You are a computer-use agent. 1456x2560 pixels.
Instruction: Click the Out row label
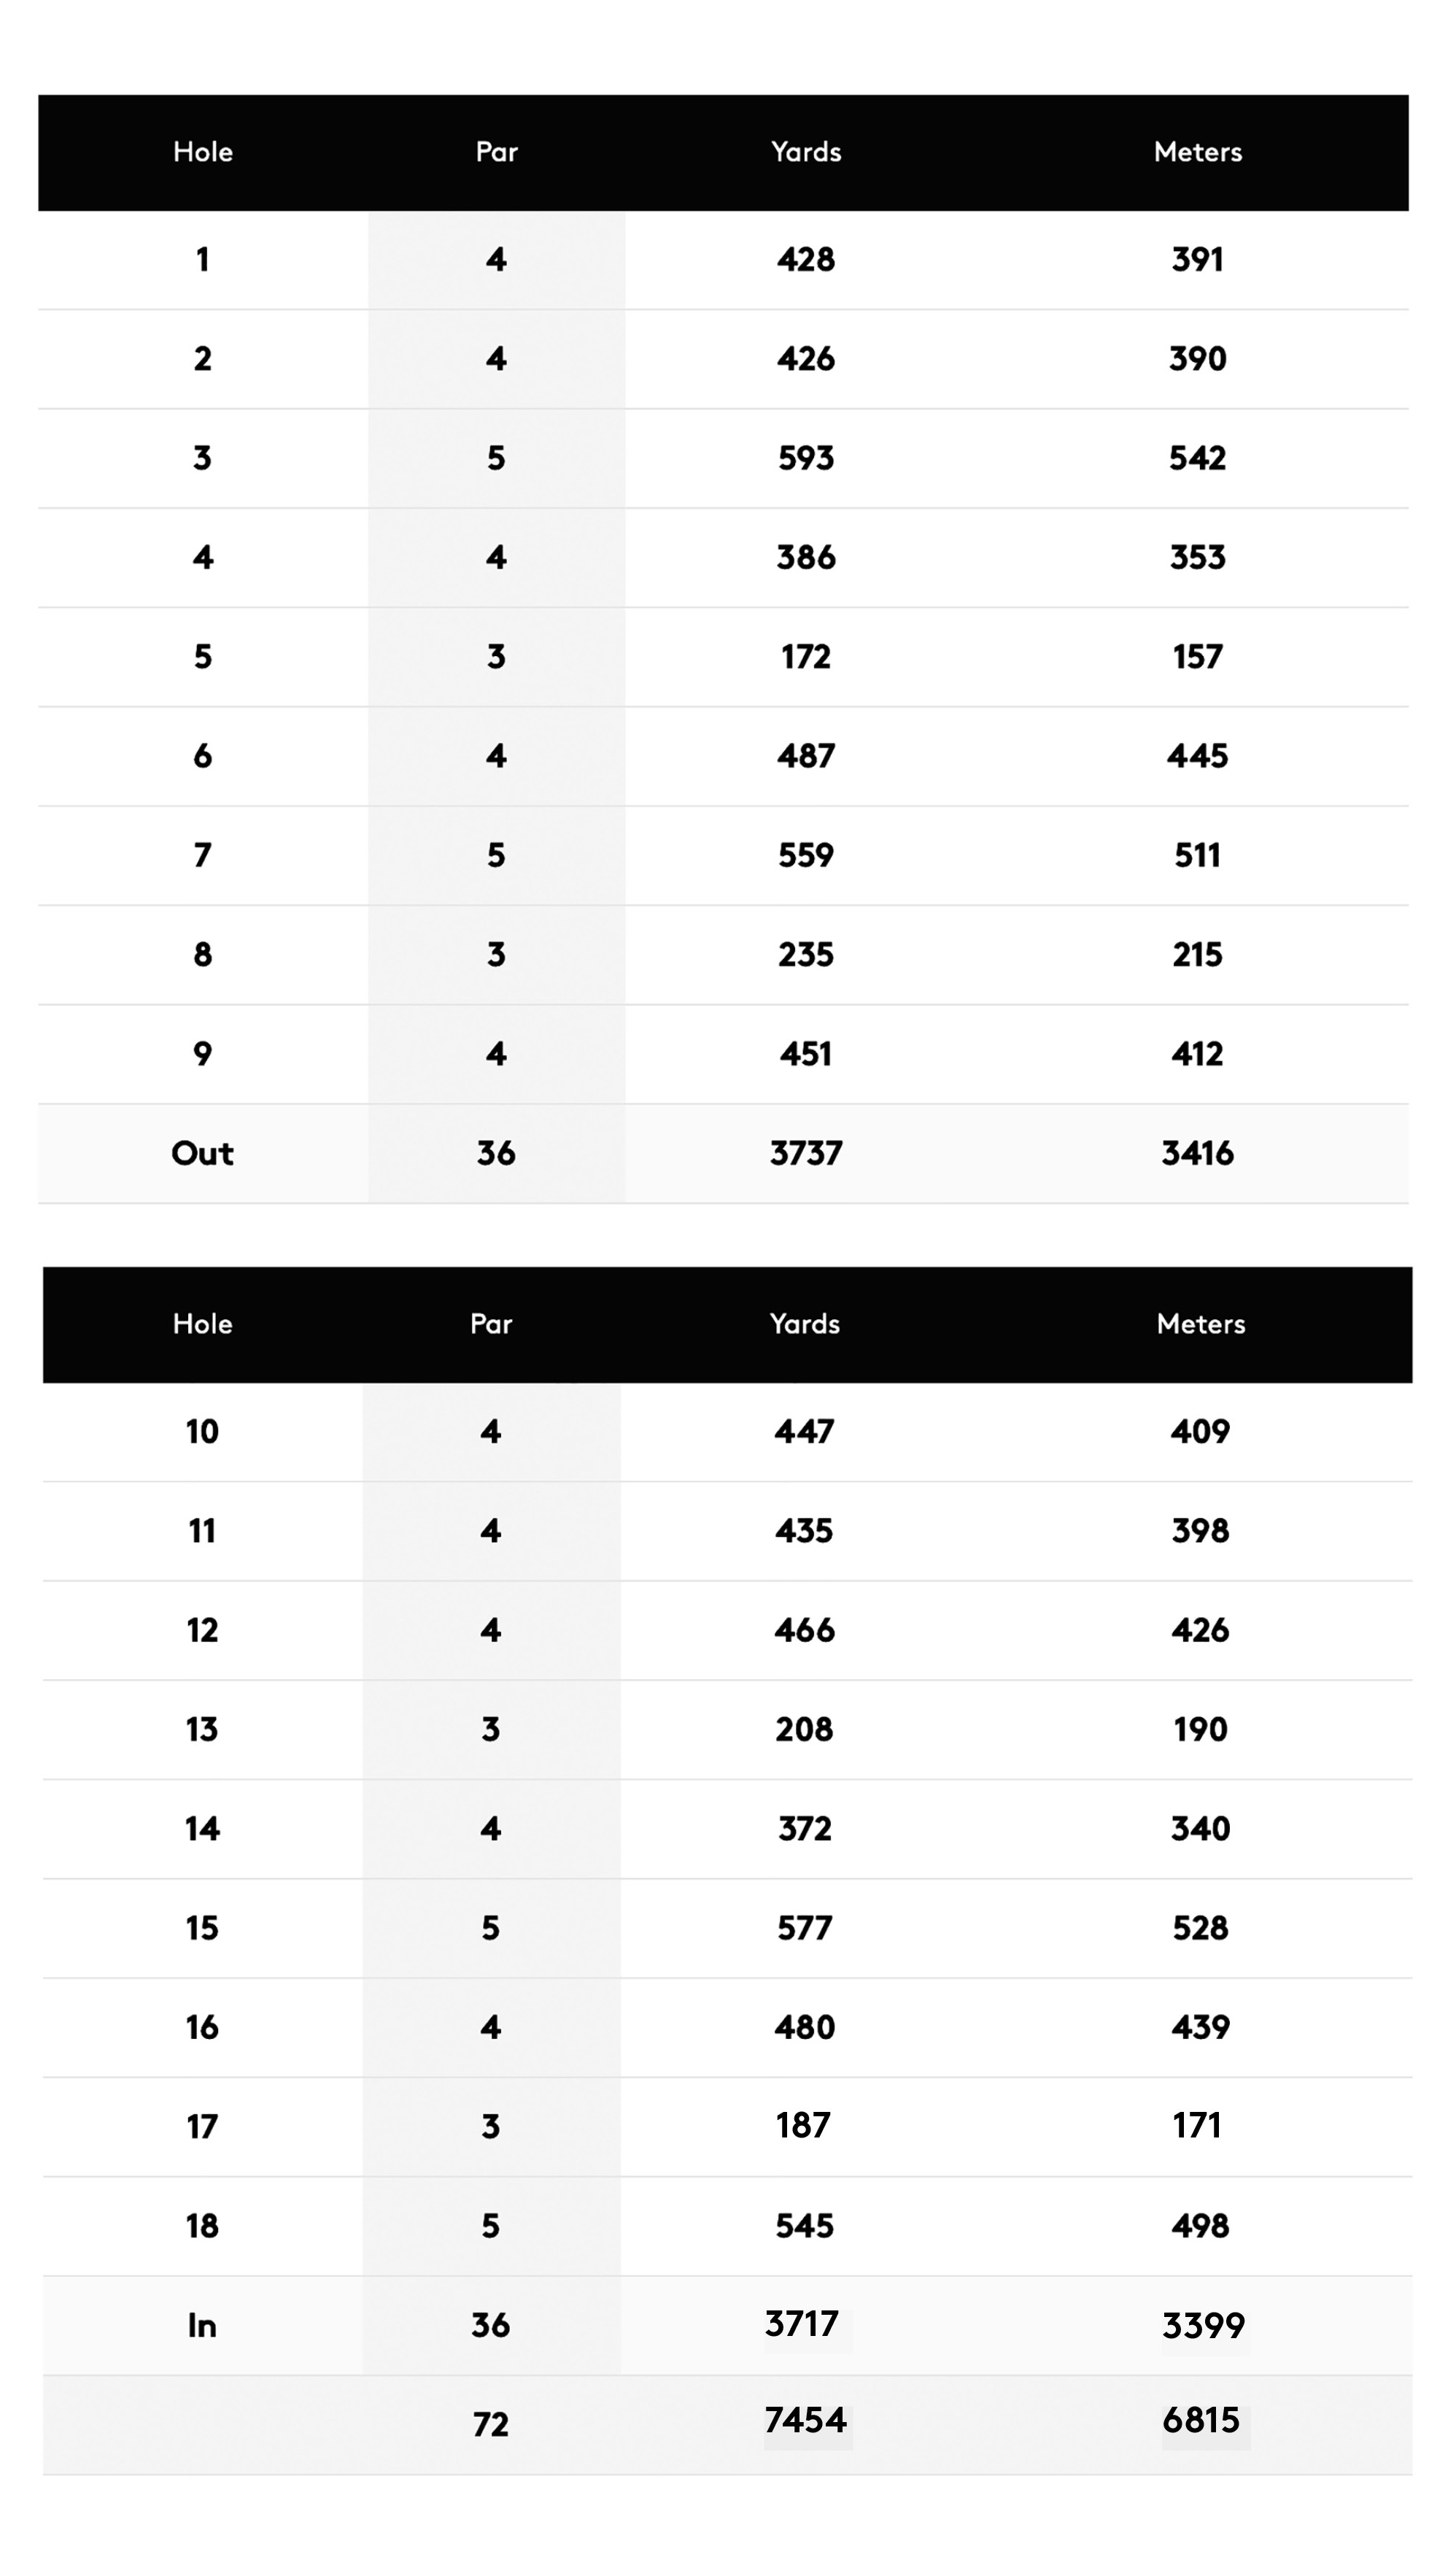(x=202, y=1154)
